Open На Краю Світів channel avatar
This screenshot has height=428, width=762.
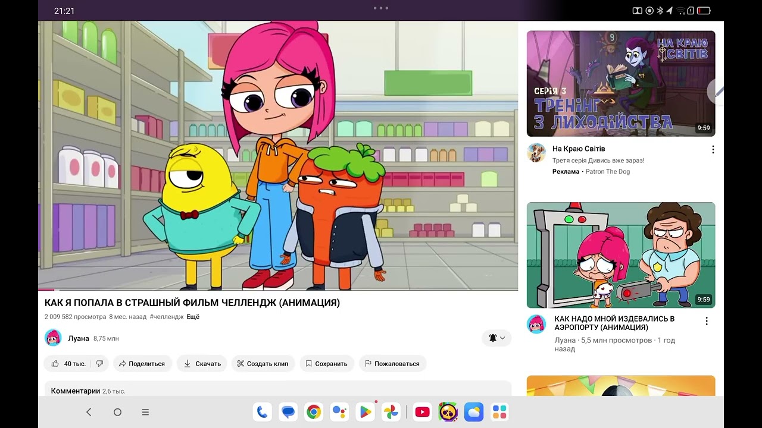coord(536,153)
